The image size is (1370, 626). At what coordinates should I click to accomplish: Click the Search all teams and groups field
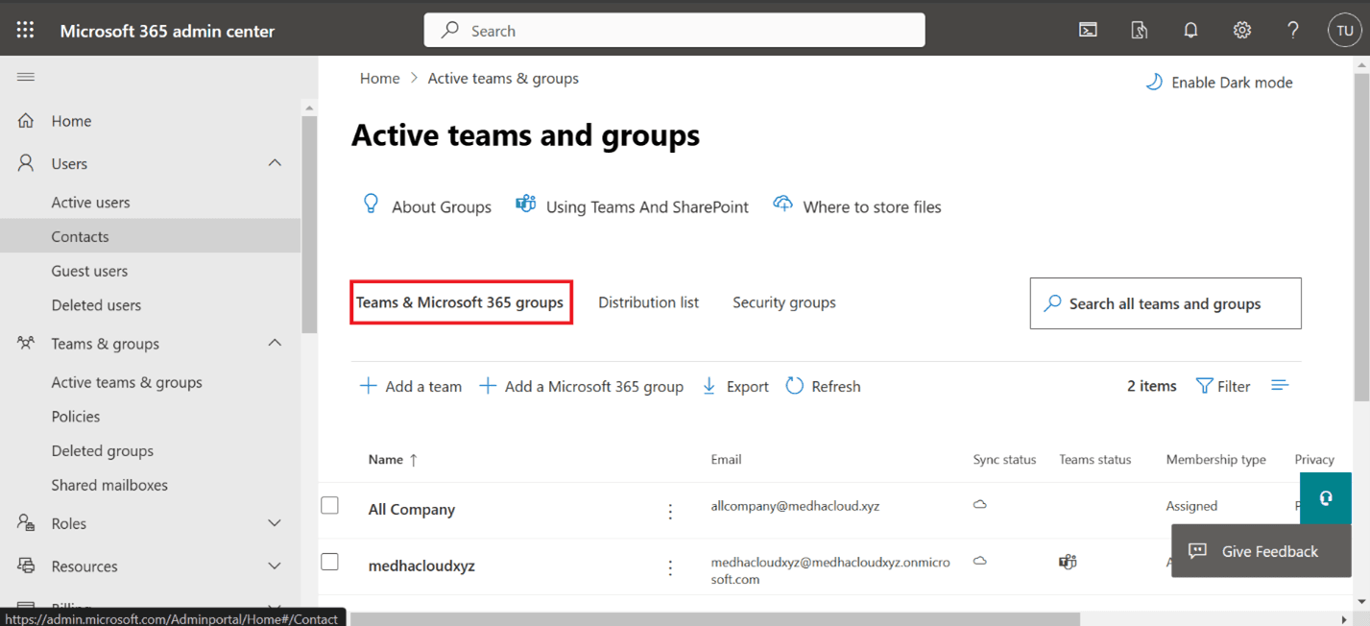coord(1165,303)
